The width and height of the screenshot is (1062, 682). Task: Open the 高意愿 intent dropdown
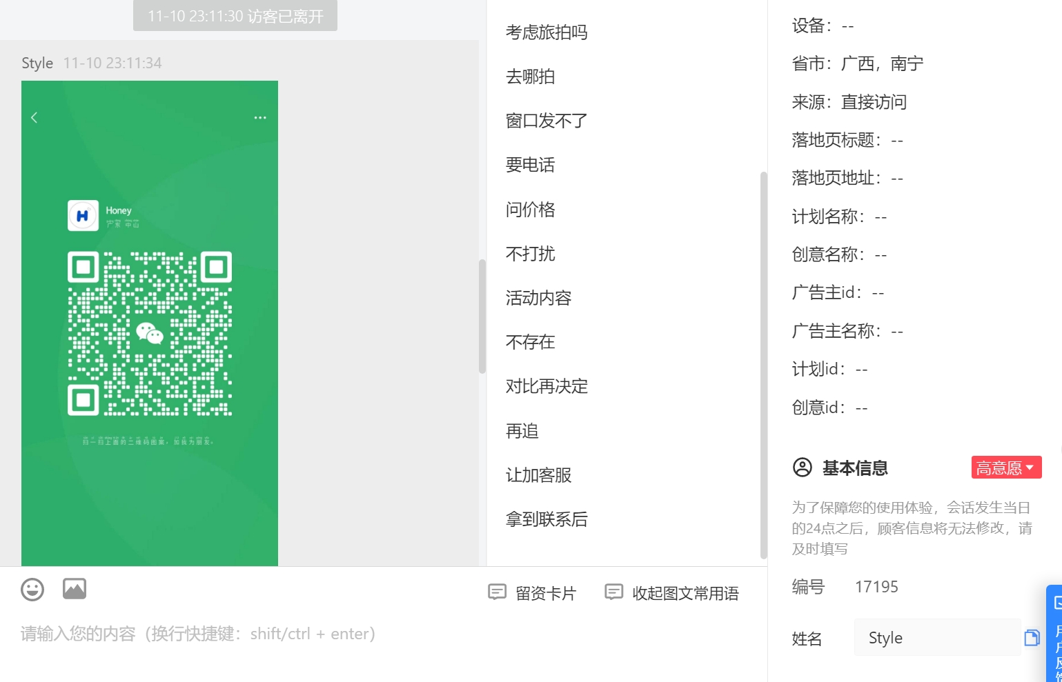(x=1006, y=468)
